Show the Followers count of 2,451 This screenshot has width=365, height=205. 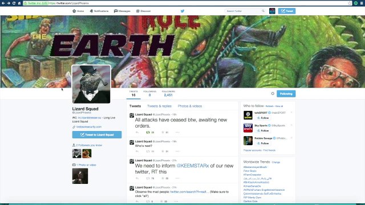168,93
